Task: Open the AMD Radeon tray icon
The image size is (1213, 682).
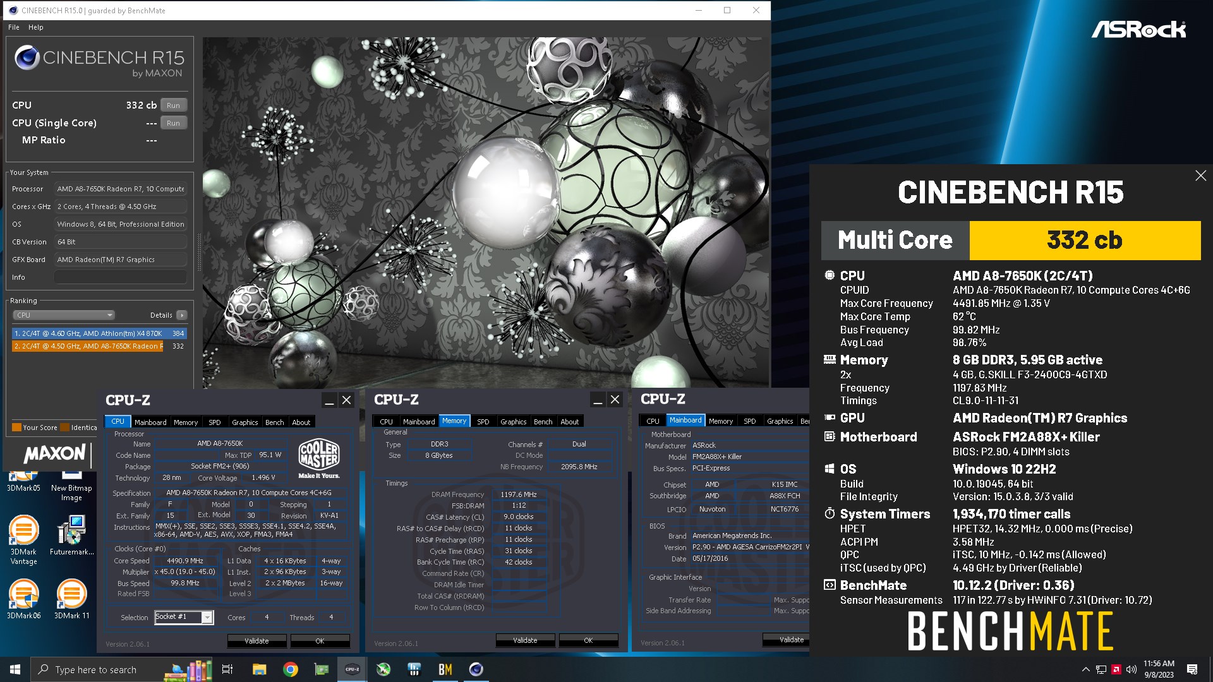Action: (x=1116, y=669)
